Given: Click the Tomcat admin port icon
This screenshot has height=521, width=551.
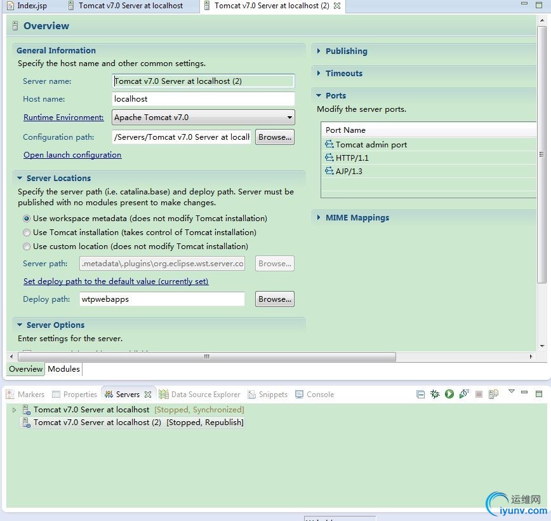Looking at the screenshot, I should [x=329, y=144].
